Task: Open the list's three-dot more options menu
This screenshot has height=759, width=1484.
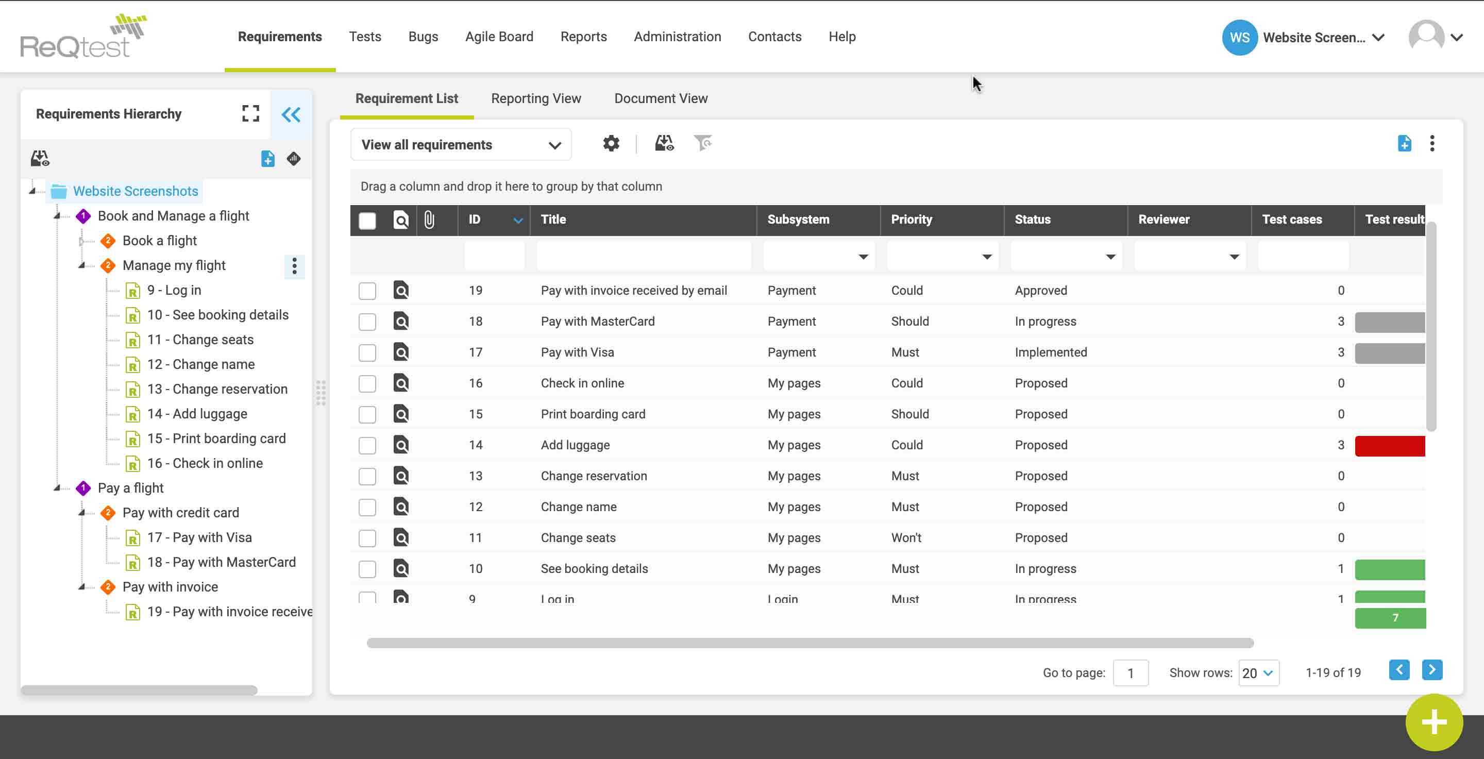Action: (1432, 143)
